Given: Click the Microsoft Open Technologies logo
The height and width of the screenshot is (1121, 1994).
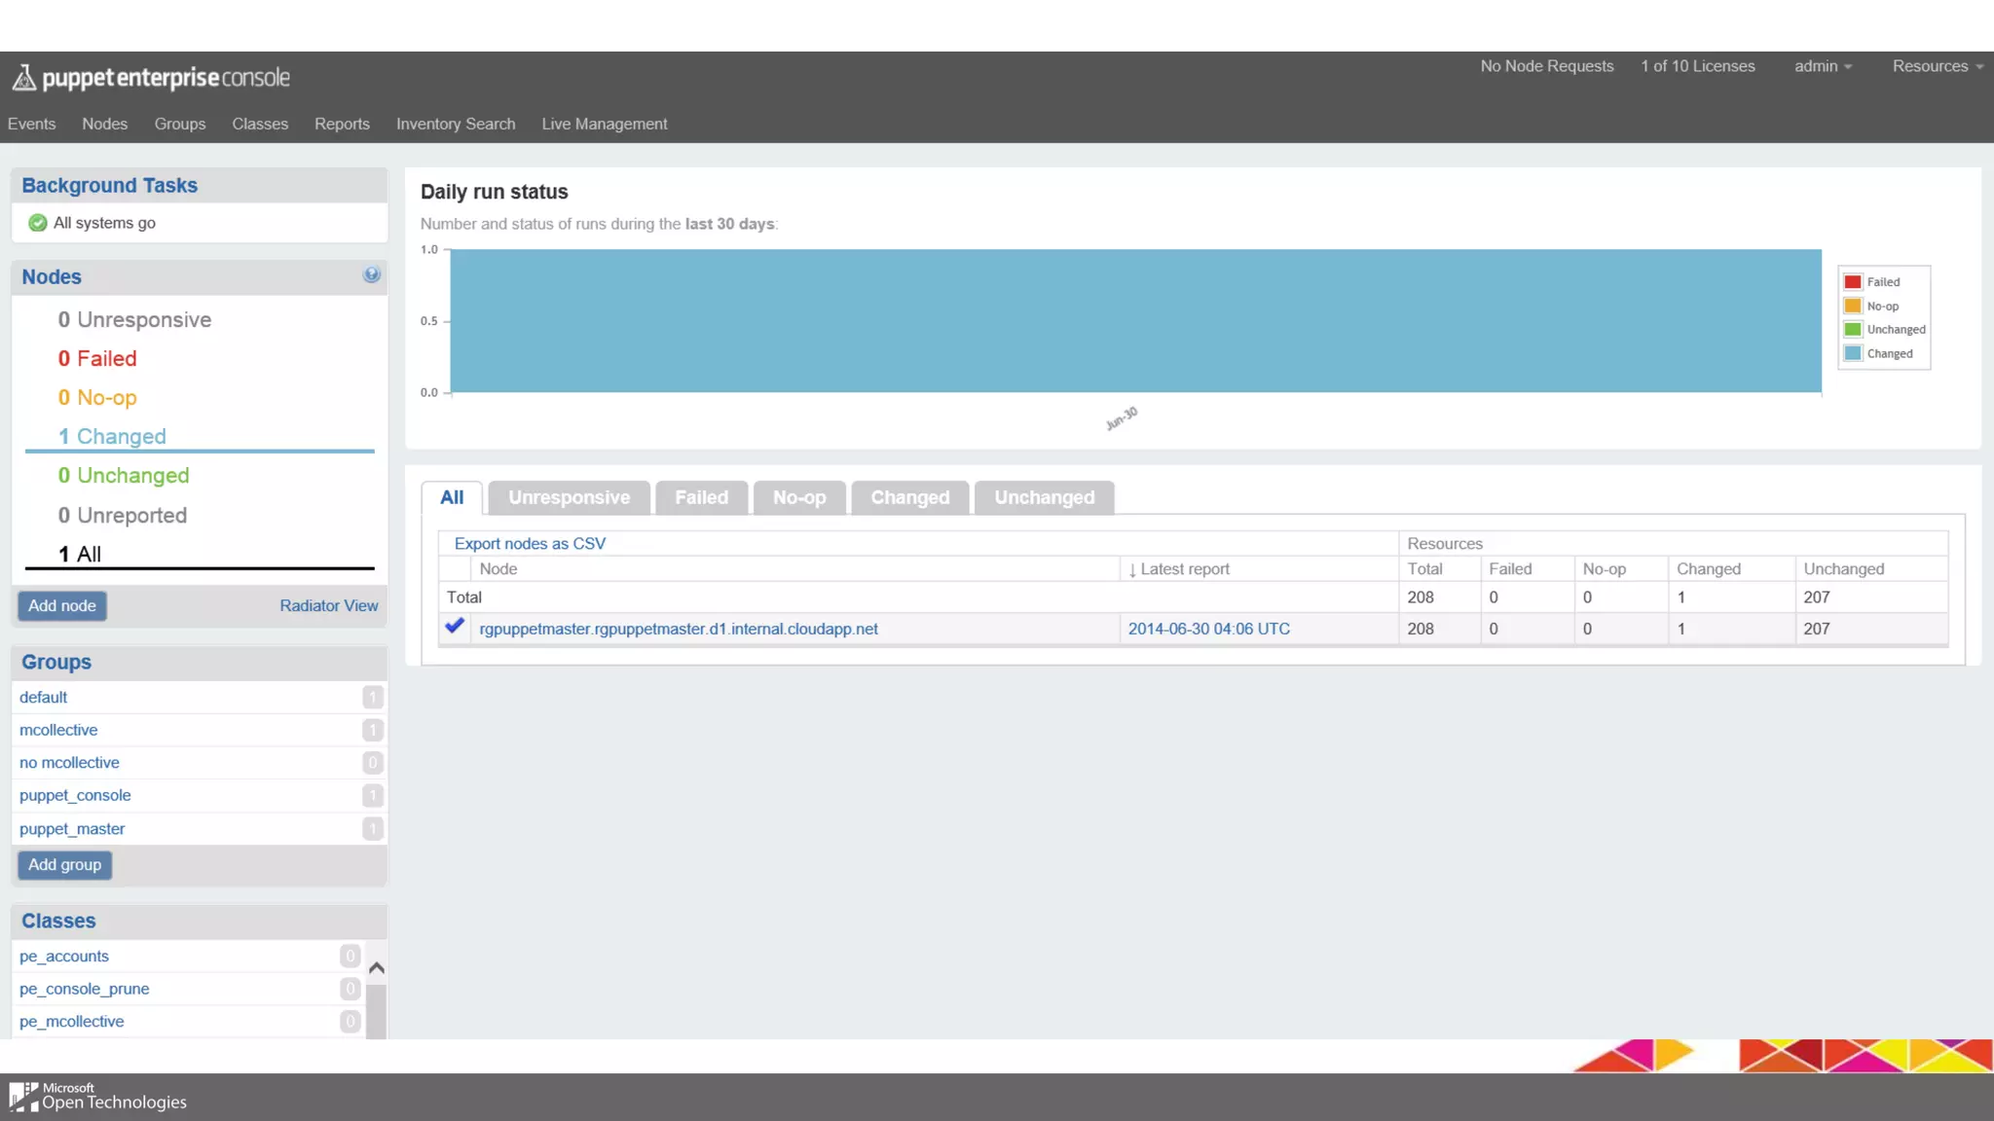Looking at the screenshot, I should pyautogui.click(x=98, y=1097).
